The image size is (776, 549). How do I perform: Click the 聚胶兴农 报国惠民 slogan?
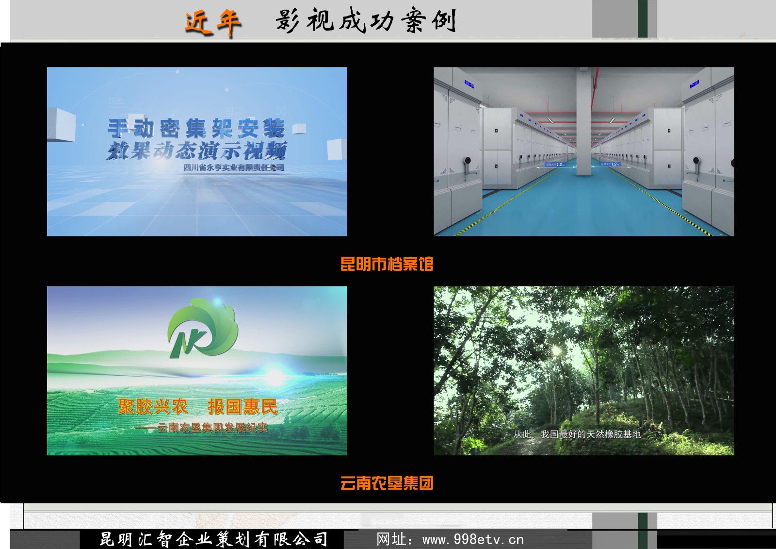coord(197,407)
